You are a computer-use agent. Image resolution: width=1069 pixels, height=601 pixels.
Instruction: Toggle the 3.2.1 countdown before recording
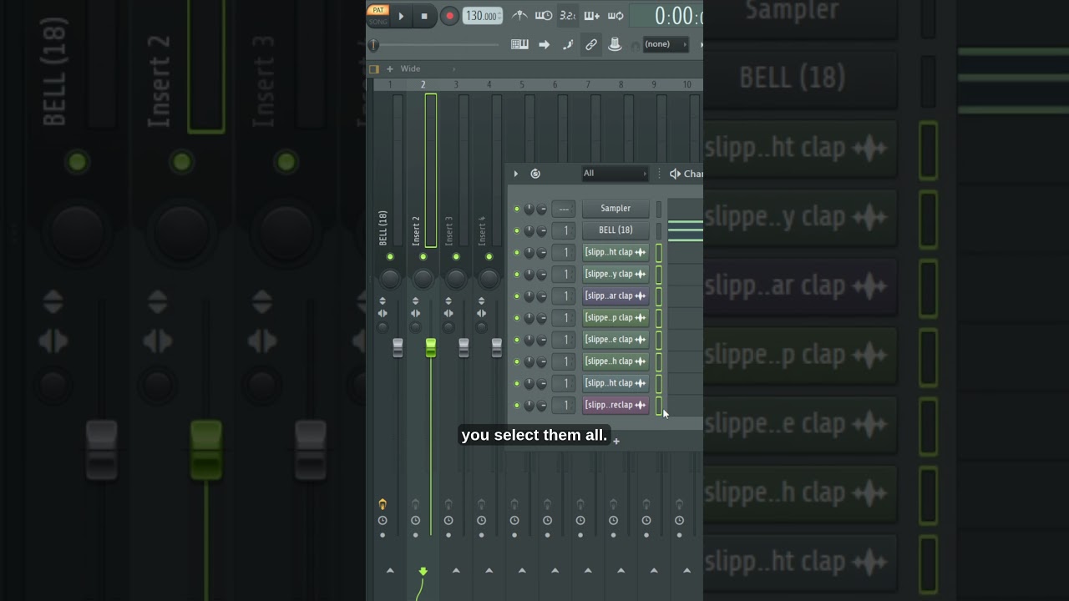click(x=567, y=16)
